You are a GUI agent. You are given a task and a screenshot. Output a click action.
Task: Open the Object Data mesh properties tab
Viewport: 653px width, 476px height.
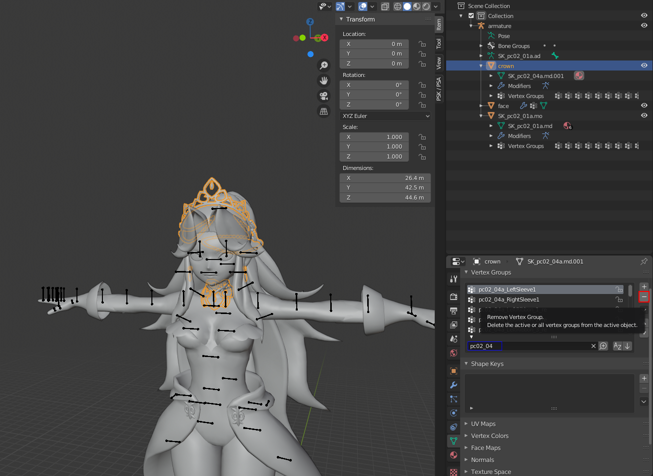454,441
